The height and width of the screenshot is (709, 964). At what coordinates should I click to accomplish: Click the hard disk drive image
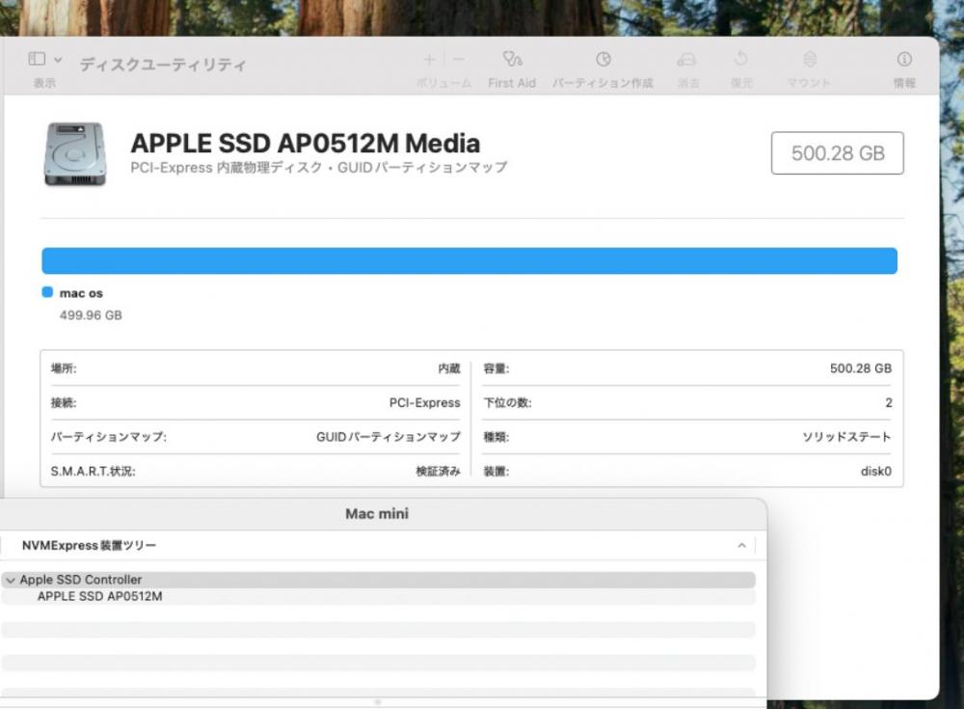click(75, 154)
